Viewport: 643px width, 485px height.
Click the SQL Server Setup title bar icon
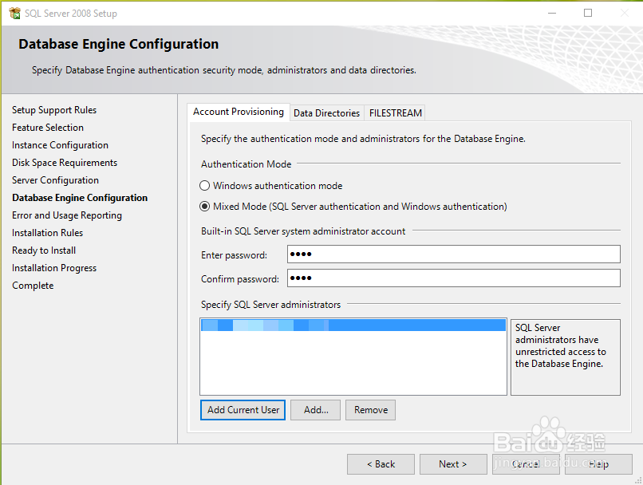pos(14,13)
